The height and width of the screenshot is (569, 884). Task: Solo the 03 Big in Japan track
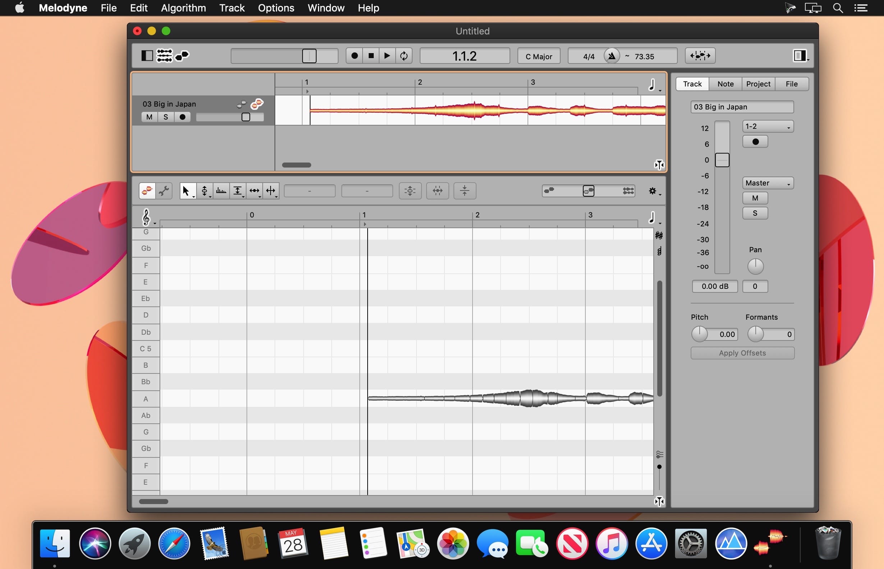[x=166, y=117]
